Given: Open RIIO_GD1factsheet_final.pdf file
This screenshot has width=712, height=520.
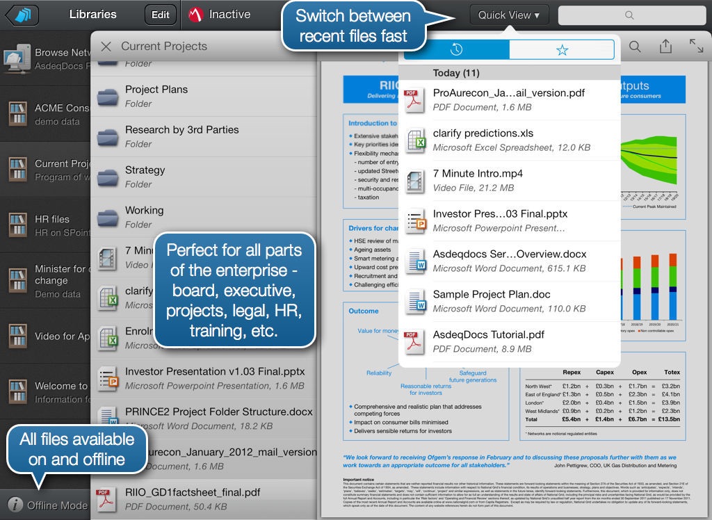Looking at the screenshot, I should pos(204,499).
